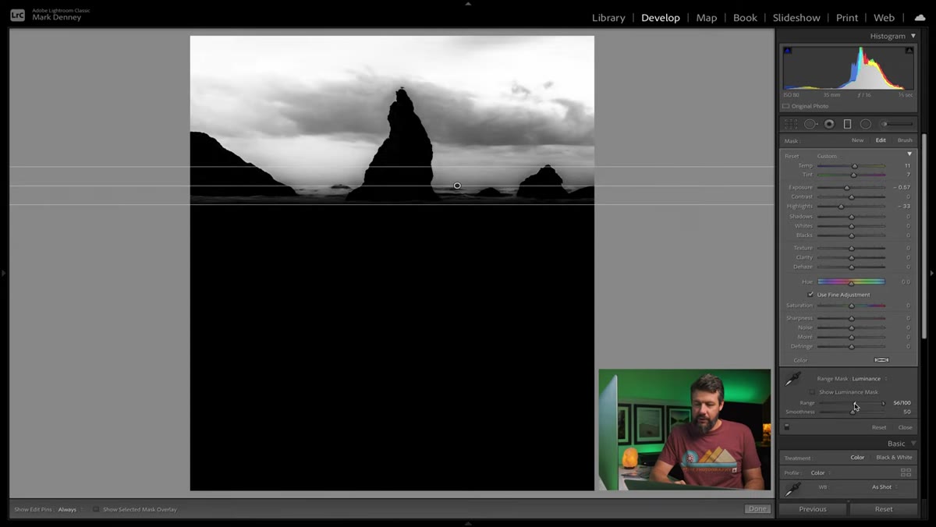Open the Custom effect preset dropdown
This screenshot has width=936, height=527.
pyautogui.click(x=827, y=156)
